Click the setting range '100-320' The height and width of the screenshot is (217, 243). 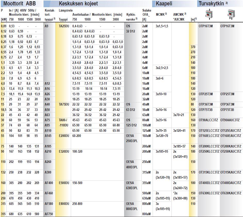(x=77, y=151)
